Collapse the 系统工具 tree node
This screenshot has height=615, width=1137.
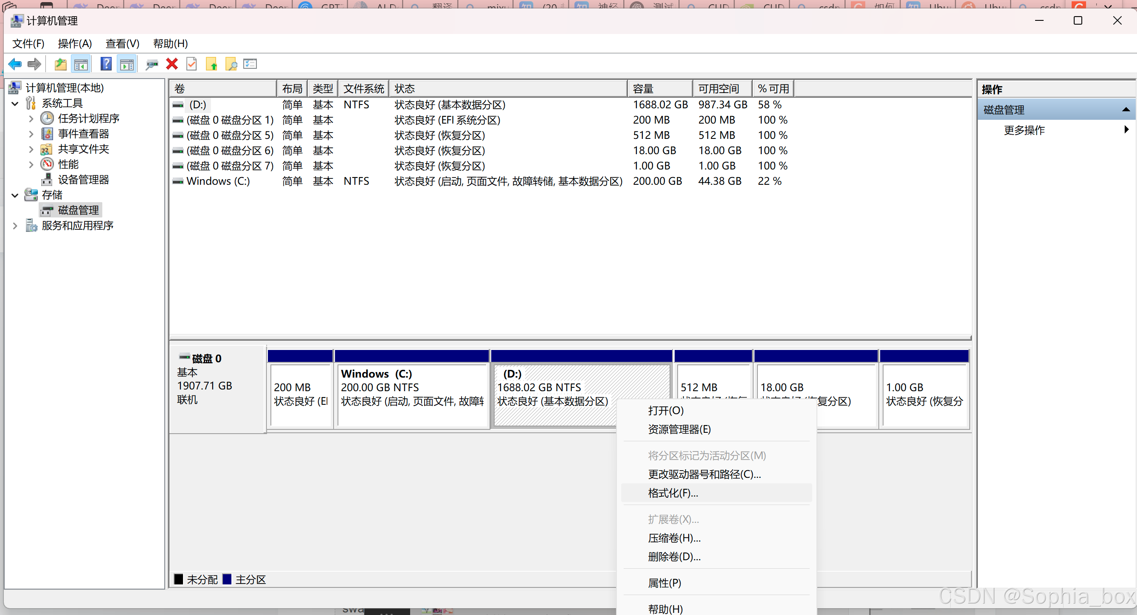tap(15, 103)
